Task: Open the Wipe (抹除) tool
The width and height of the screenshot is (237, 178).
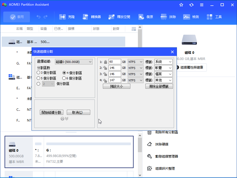Action: tap(168, 17)
